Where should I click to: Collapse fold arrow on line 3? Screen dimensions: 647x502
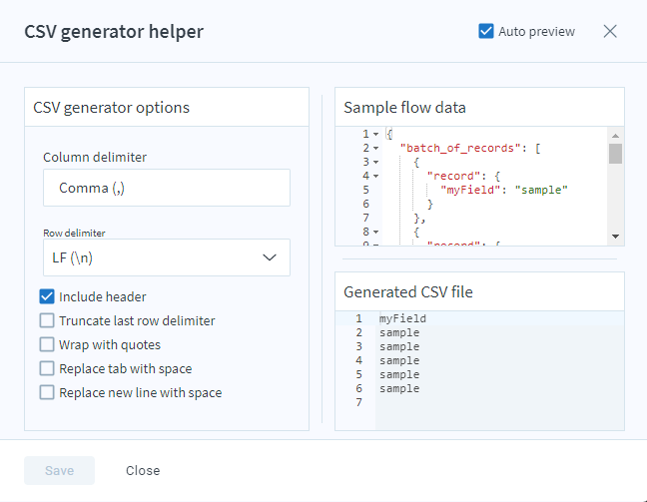coord(375,162)
